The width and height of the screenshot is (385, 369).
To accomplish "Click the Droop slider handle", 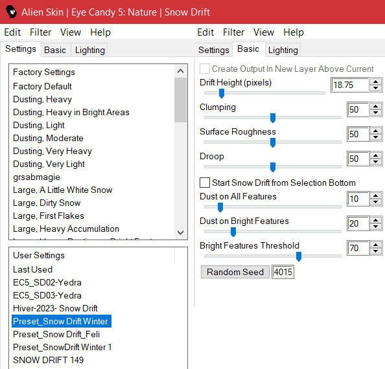I will click(273, 167).
